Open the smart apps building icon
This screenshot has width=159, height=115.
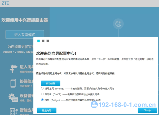[x=14, y=112]
